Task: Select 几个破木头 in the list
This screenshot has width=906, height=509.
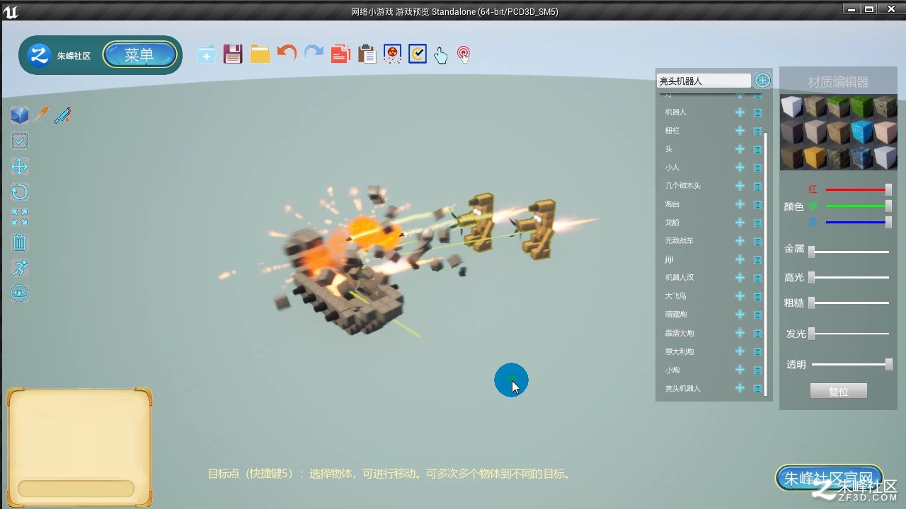Action: (x=682, y=186)
